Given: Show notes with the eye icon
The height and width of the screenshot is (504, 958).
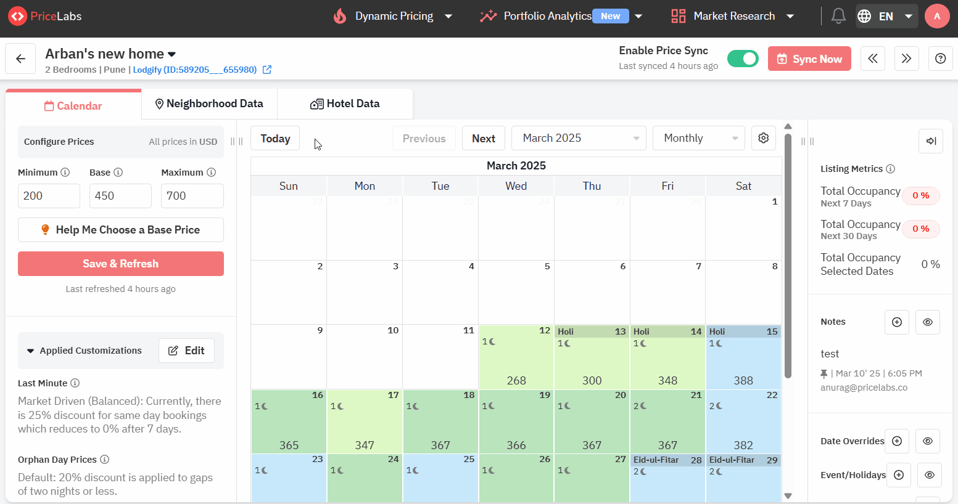Looking at the screenshot, I should coord(927,322).
